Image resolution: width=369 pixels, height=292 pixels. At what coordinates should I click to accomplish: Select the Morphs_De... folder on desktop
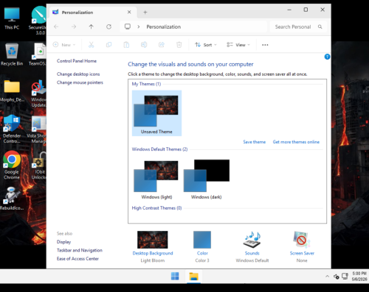[12, 90]
